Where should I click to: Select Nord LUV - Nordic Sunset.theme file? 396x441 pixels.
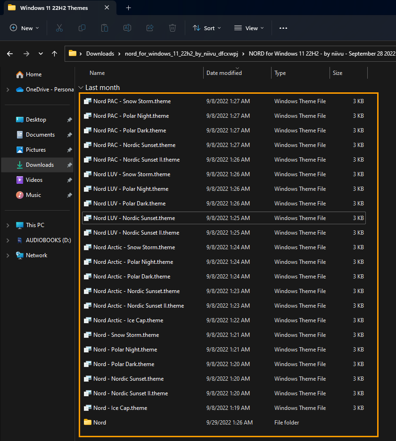click(x=224, y=218)
